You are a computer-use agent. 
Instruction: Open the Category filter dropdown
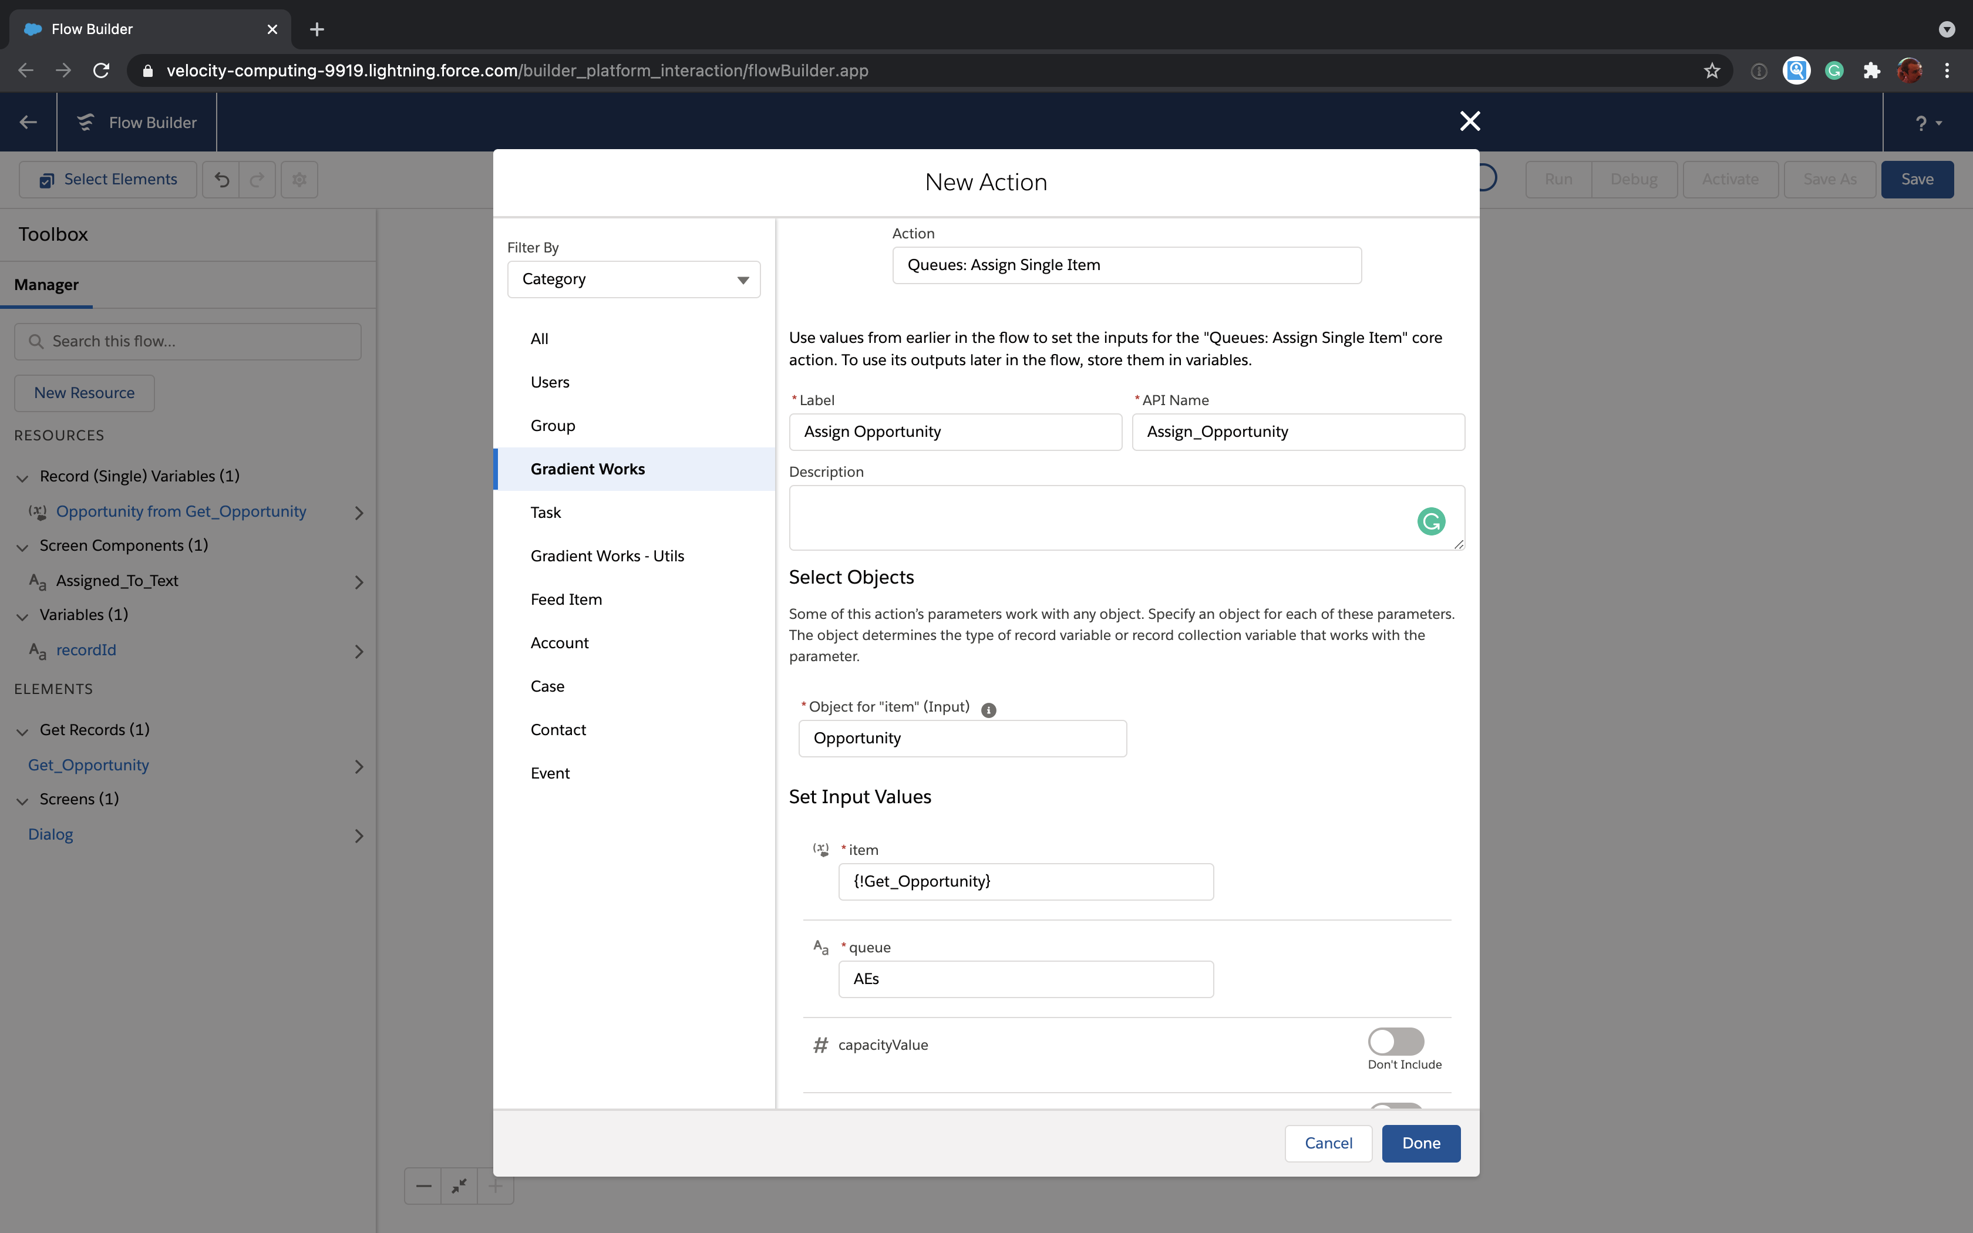634,279
